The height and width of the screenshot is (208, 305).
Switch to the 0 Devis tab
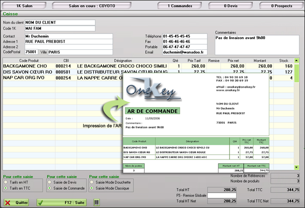(x=231, y=6)
